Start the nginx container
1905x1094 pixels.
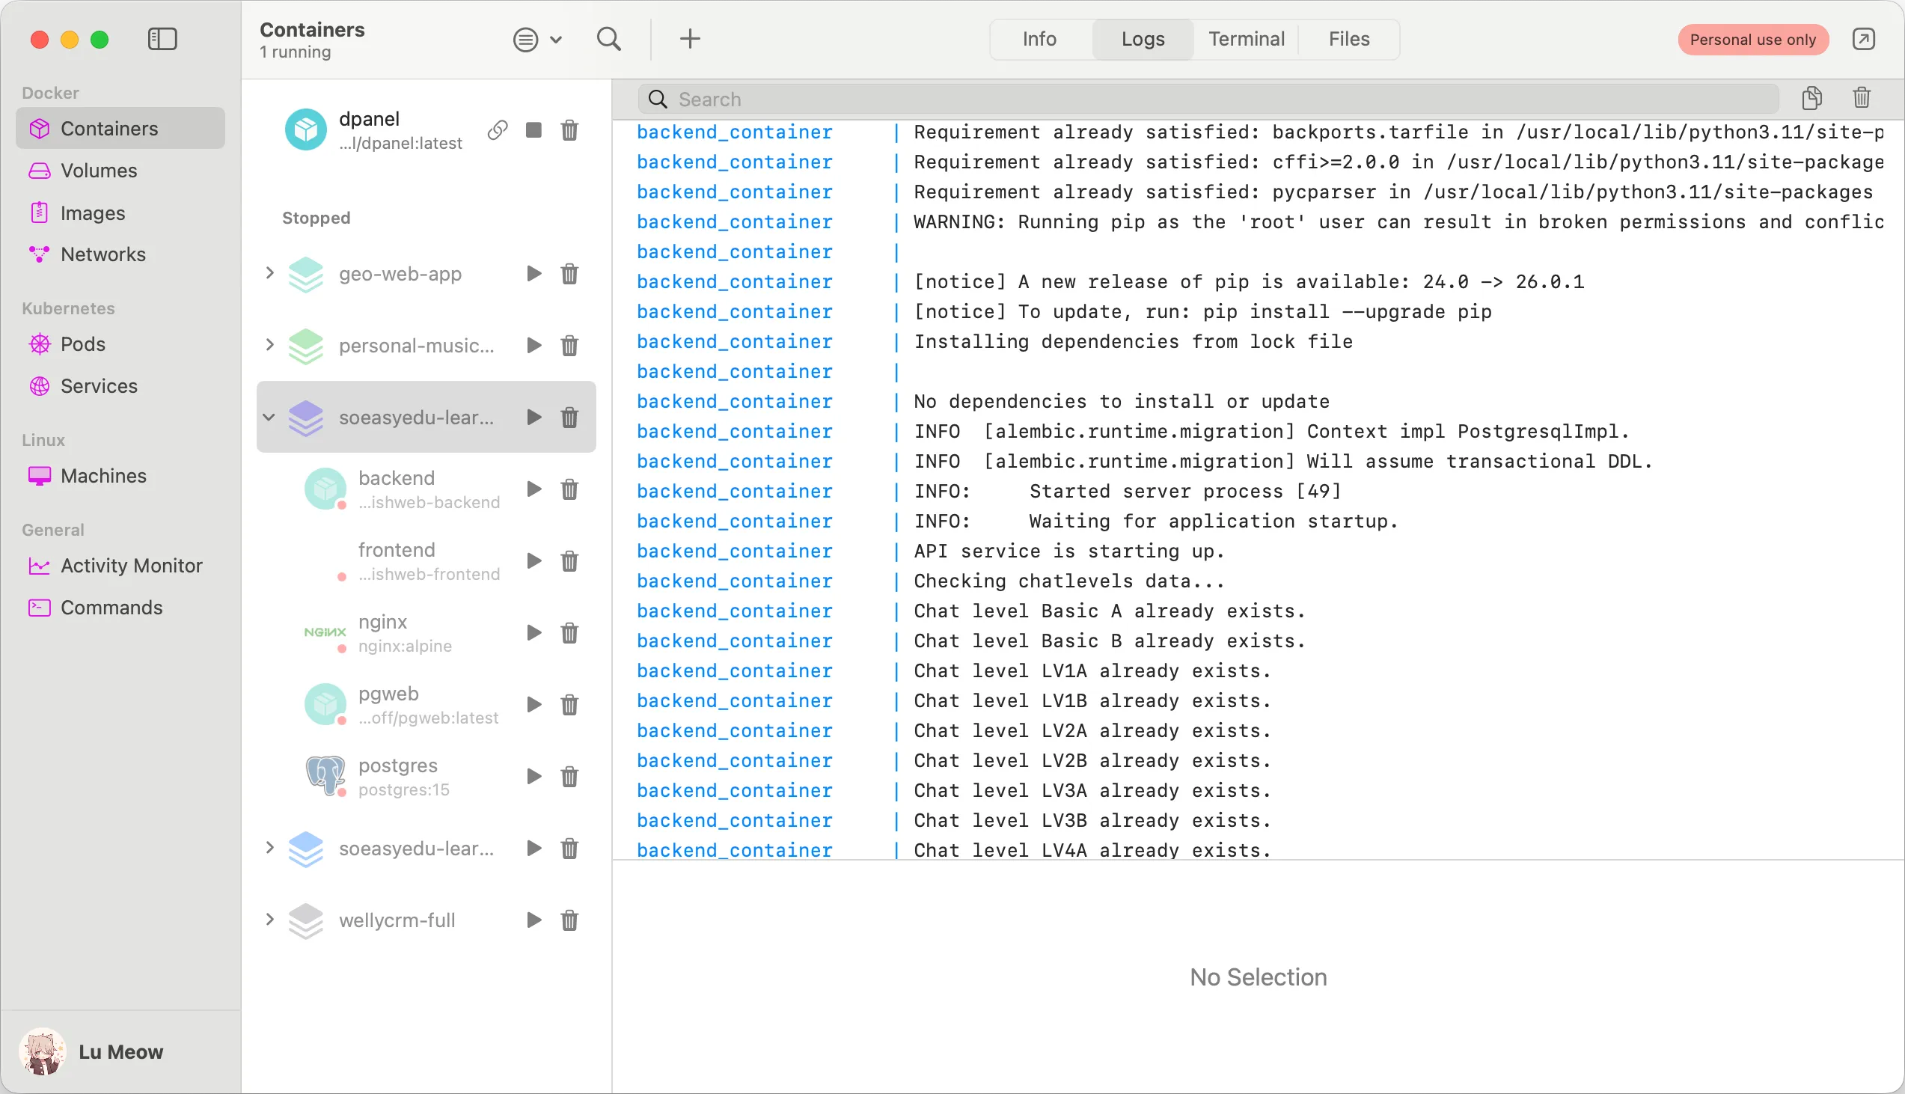pos(534,632)
